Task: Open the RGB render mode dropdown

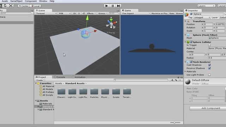Action: [65, 13]
